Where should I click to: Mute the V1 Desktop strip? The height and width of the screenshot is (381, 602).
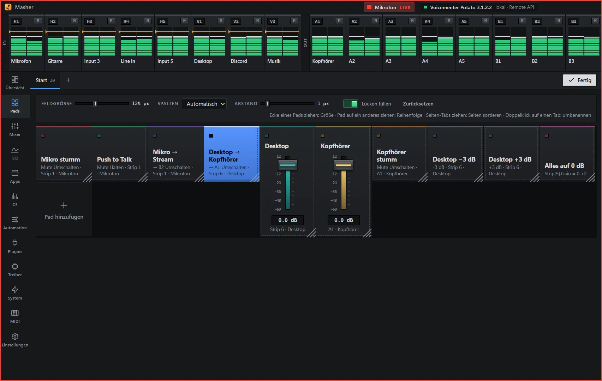[221, 21]
